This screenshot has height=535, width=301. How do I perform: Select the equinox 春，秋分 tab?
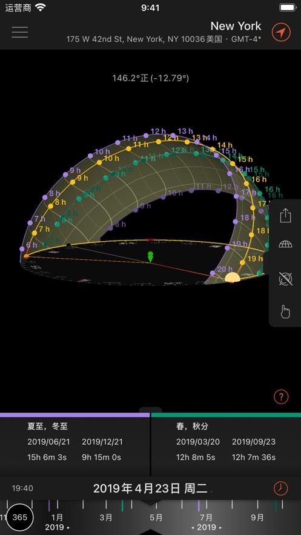point(226,444)
